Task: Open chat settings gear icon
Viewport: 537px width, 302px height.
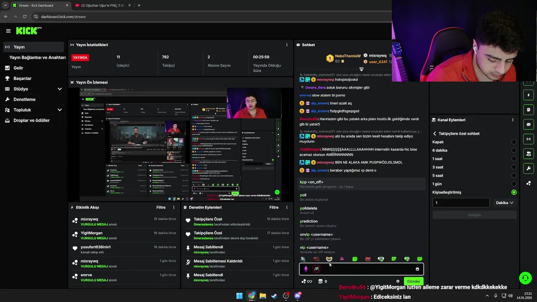Action: pyautogui.click(x=398, y=281)
